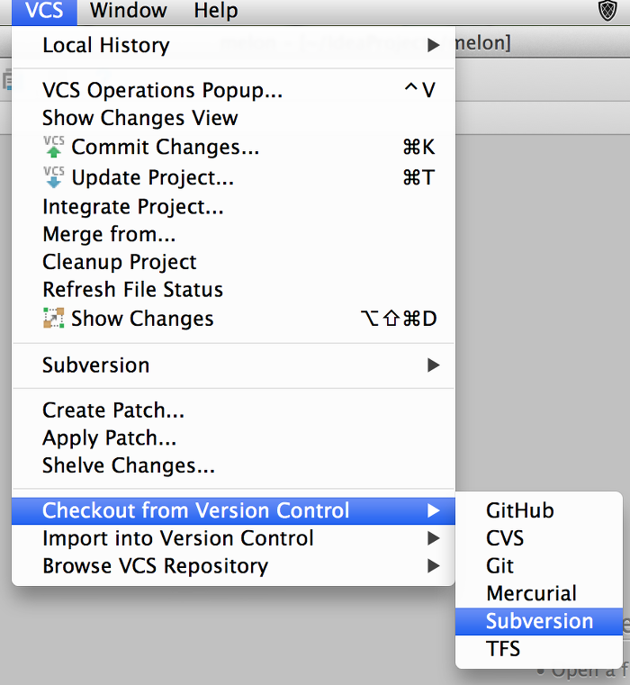This screenshot has width=630, height=685.
Task: Expand the Subversion submenu arrow
Action: [x=433, y=365]
